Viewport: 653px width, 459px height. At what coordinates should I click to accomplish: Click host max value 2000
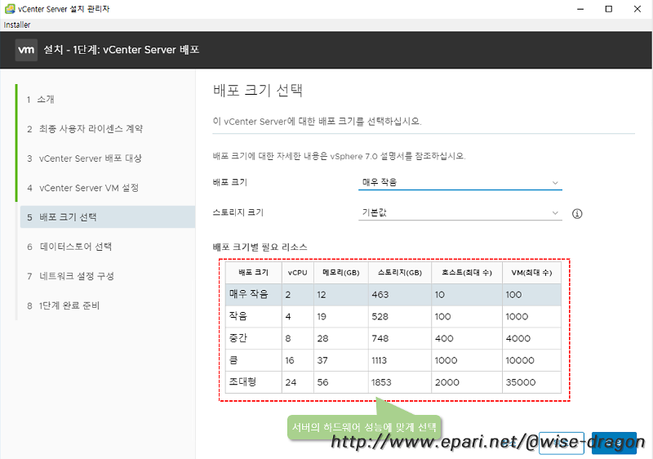pos(446,382)
